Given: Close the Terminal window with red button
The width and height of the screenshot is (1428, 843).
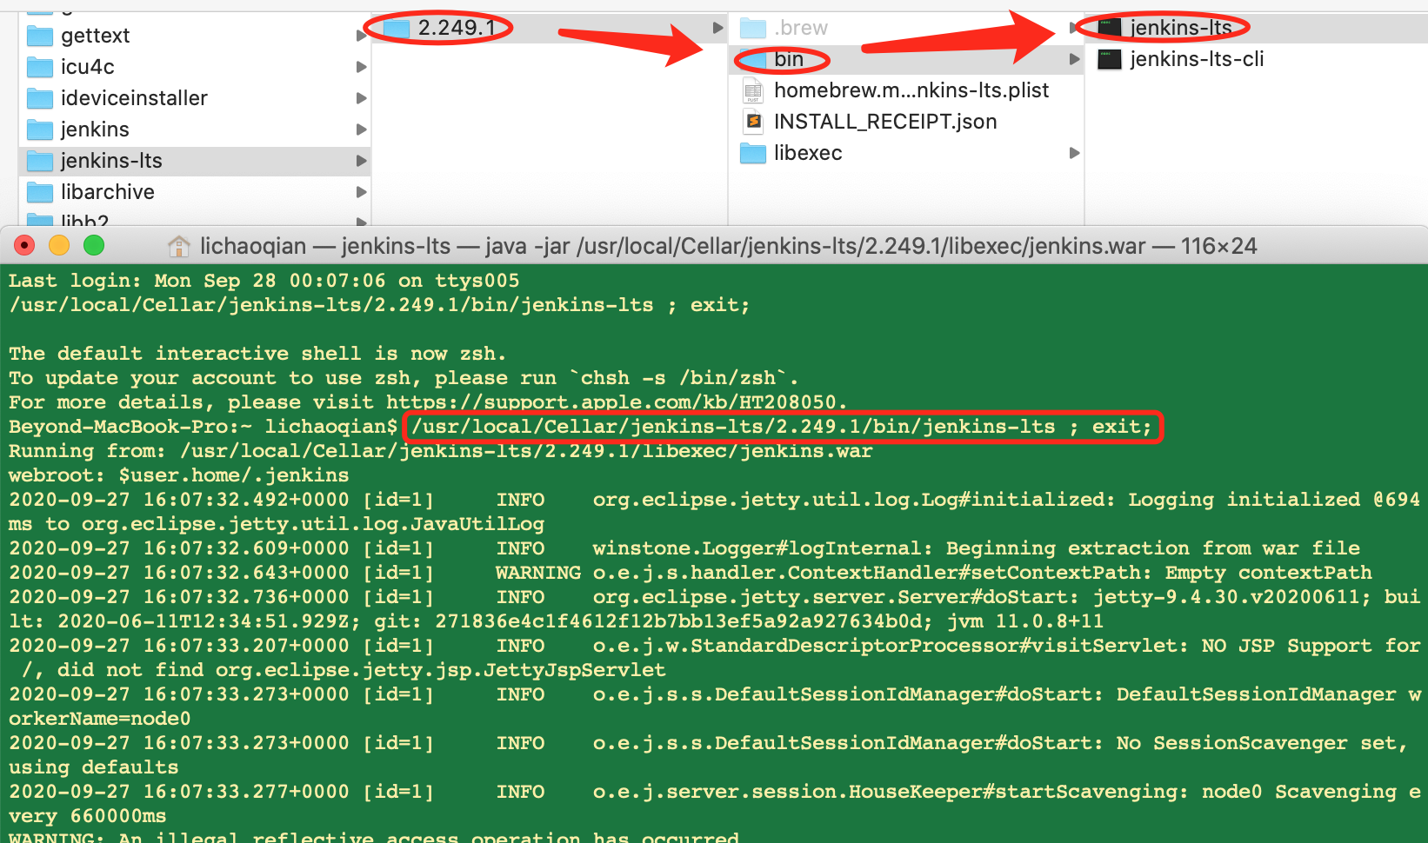Looking at the screenshot, I should 25,246.
